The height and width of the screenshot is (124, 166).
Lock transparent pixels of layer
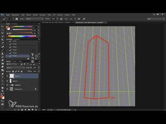(13, 71)
